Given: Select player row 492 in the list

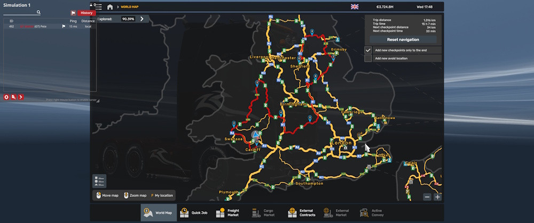Looking at the screenshot, I should (x=48, y=26).
